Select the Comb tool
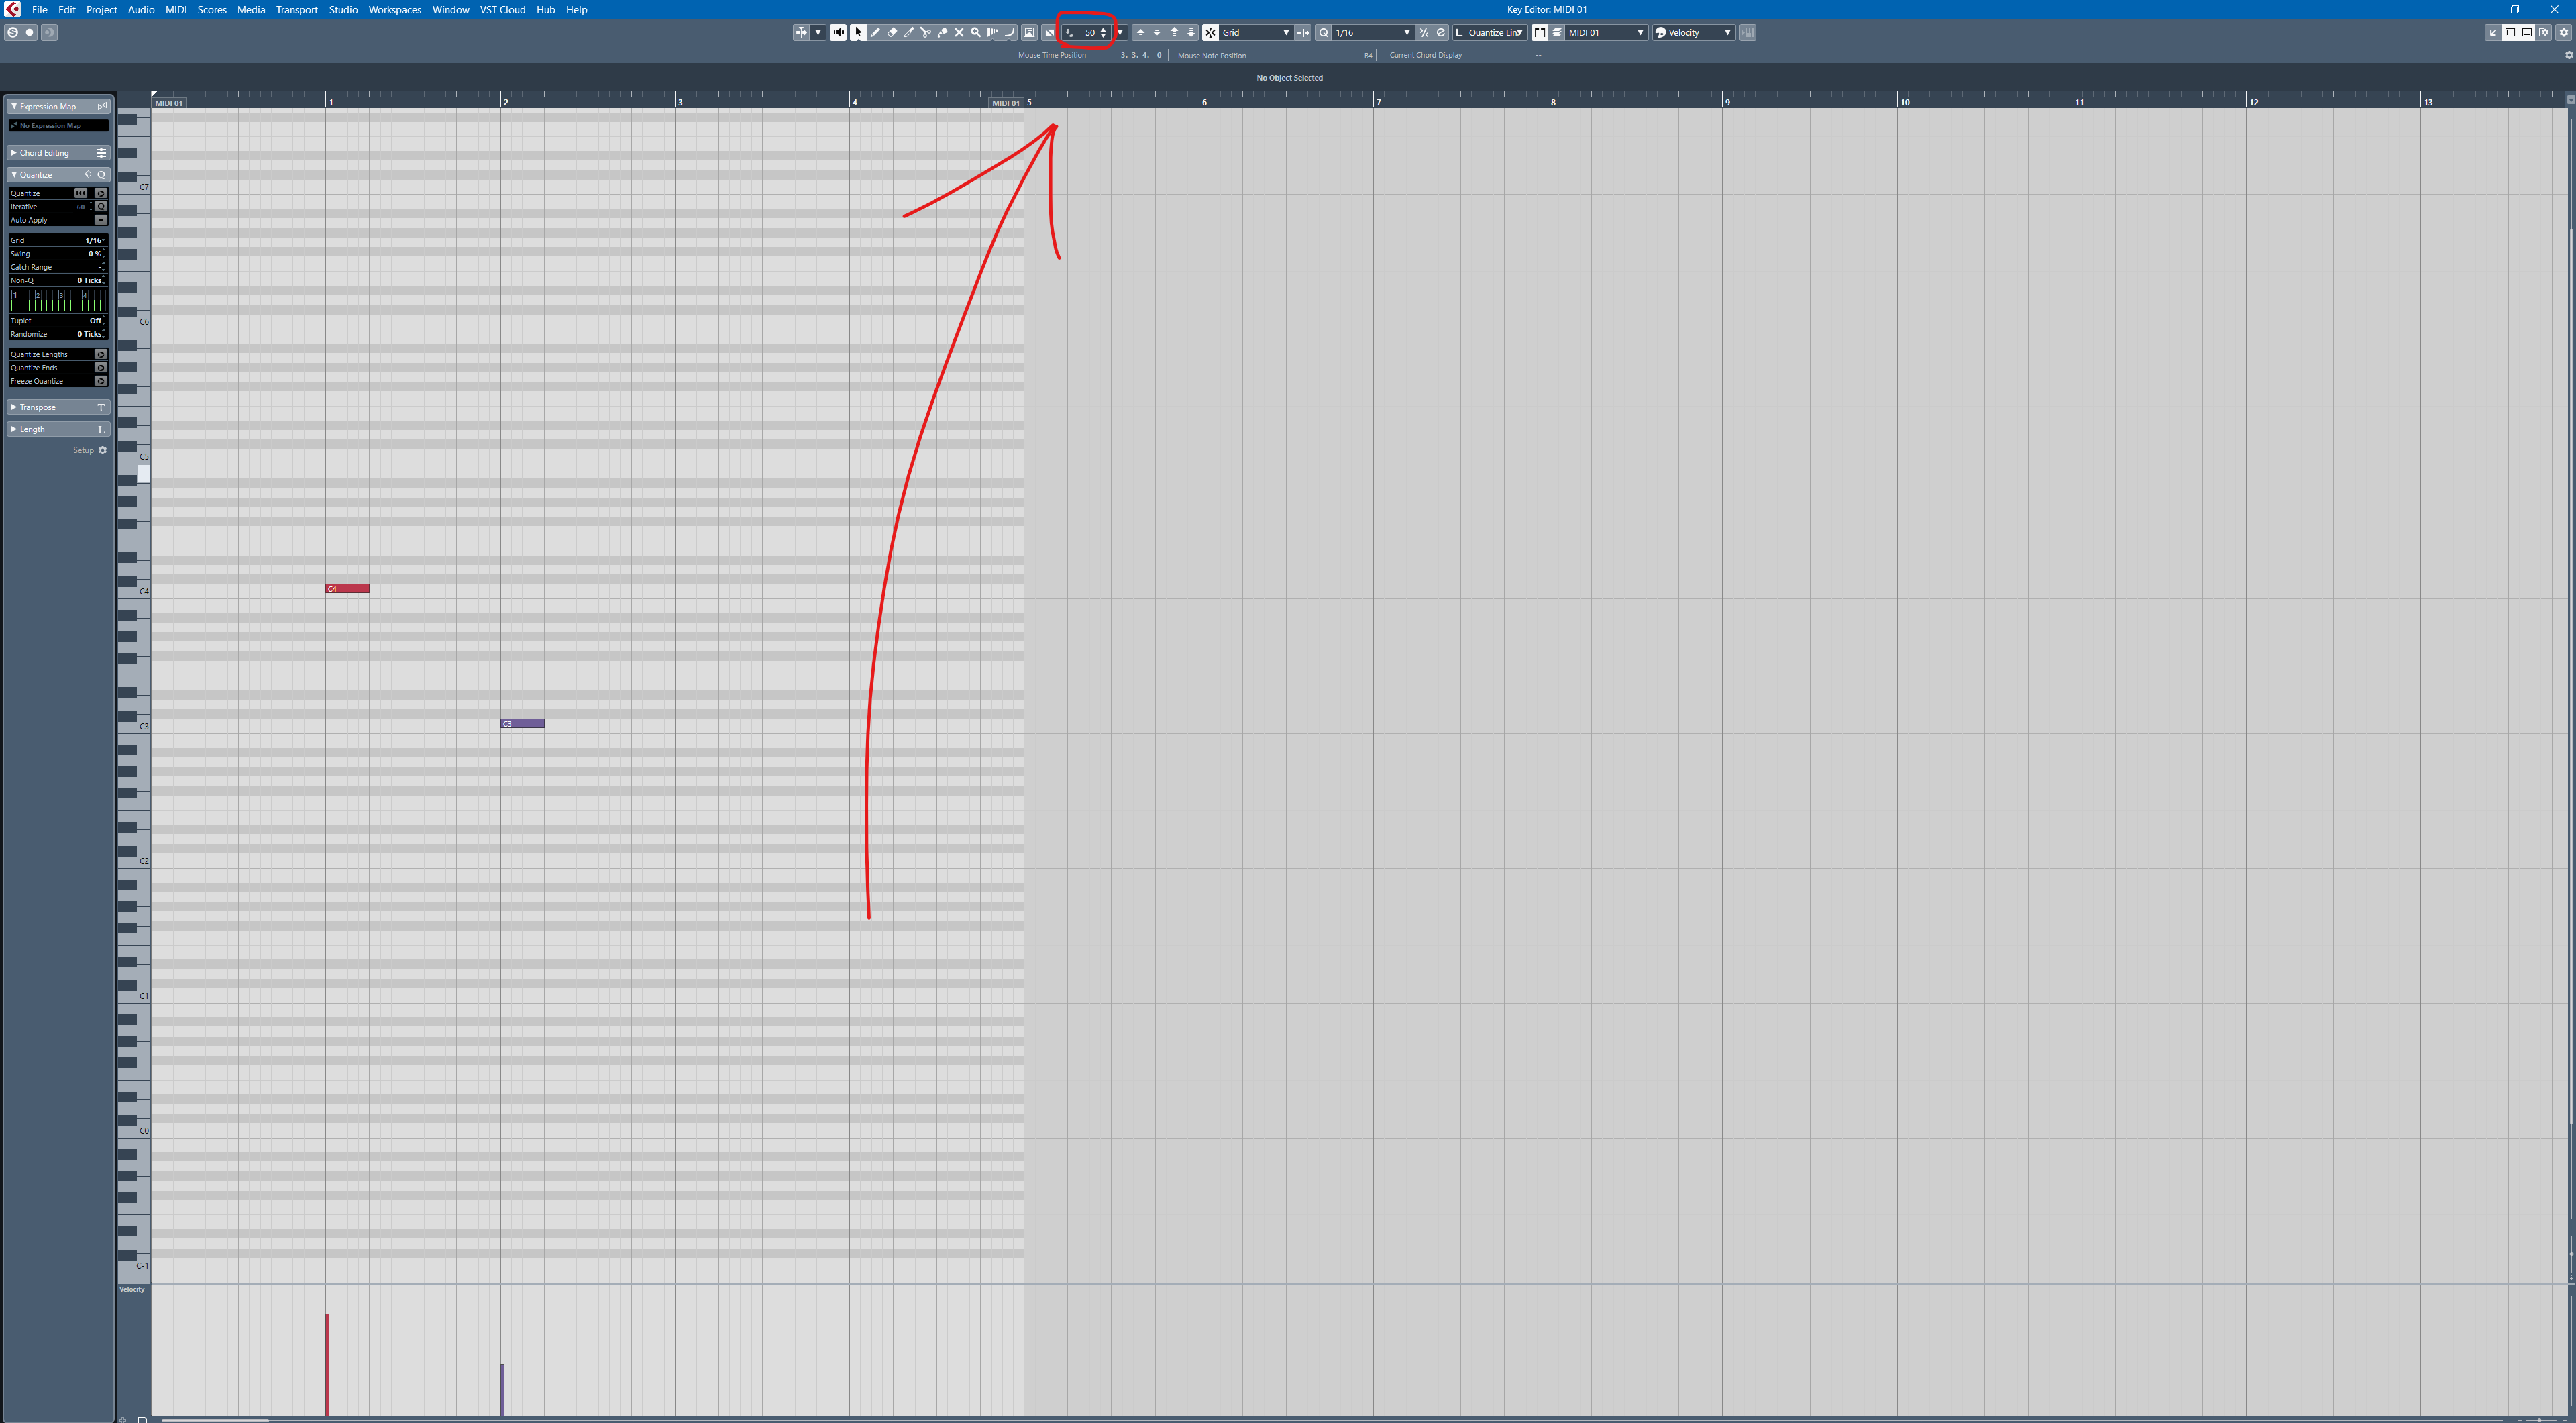 point(993,32)
